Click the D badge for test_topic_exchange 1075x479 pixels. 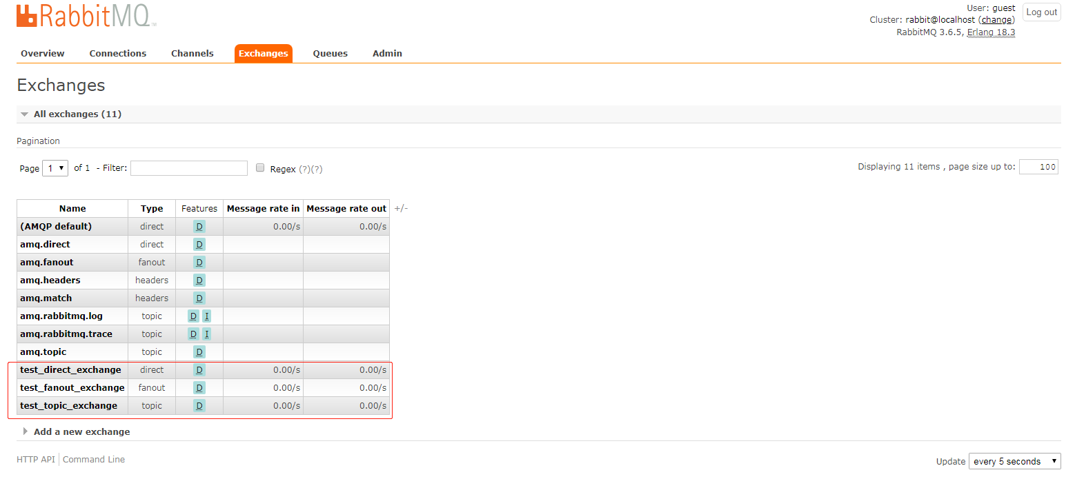[x=199, y=406]
